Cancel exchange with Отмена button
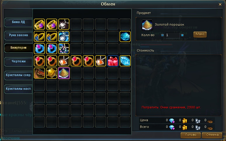The height and width of the screenshot is (141, 226). (x=212, y=135)
